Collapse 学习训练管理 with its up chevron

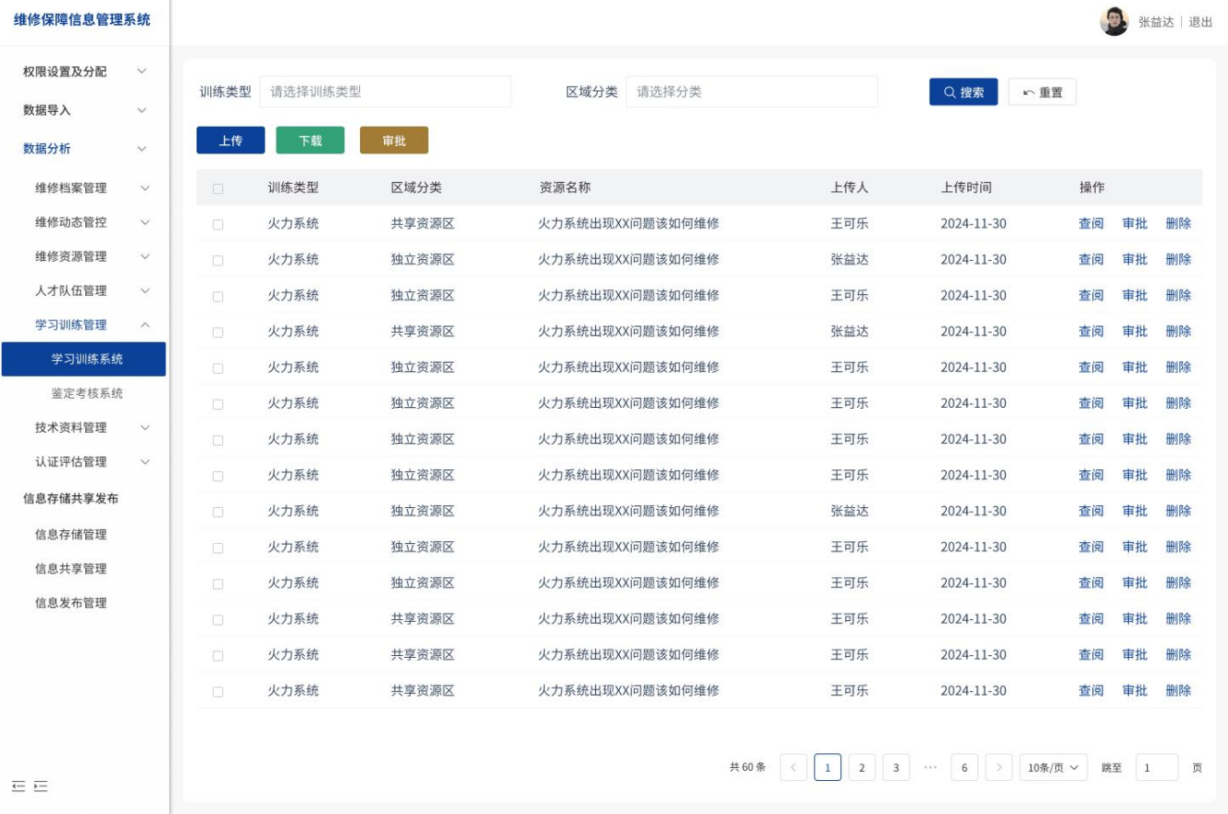click(x=145, y=325)
